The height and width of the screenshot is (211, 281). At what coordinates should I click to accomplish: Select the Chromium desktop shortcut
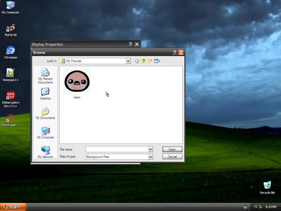[x=11, y=52]
